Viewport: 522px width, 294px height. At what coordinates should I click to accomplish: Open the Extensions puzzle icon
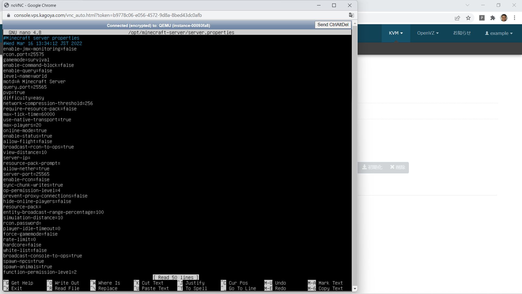coord(493,18)
